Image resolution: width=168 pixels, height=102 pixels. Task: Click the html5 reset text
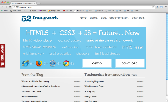coord(132,47)
